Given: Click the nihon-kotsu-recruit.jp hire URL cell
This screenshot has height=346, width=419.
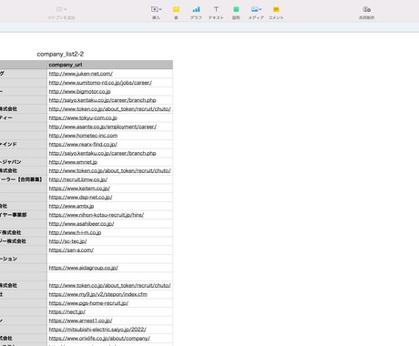Looking at the screenshot, I should [110, 215].
